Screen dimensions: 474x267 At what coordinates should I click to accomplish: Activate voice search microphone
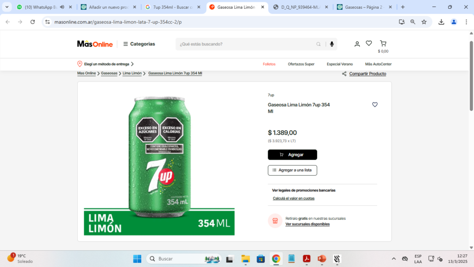pos(331,44)
